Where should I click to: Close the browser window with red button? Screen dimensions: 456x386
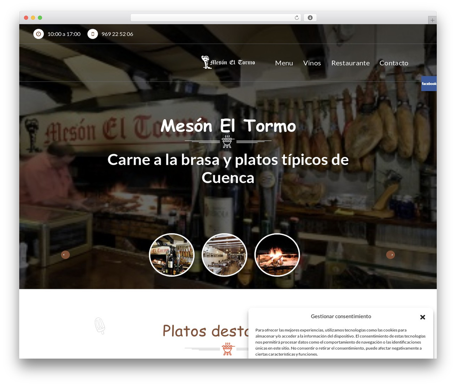26,18
